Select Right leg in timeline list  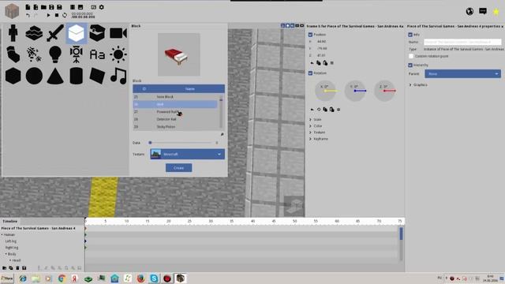pos(12,248)
